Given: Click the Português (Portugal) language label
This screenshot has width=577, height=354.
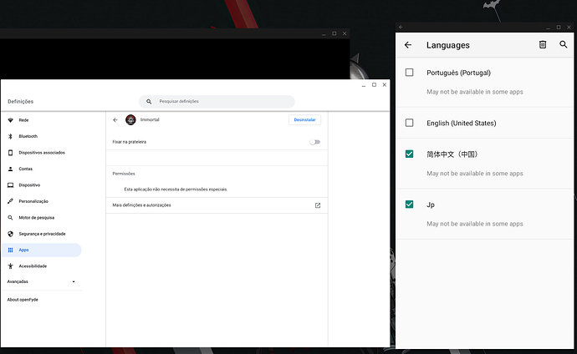Looking at the screenshot, I should (x=458, y=73).
